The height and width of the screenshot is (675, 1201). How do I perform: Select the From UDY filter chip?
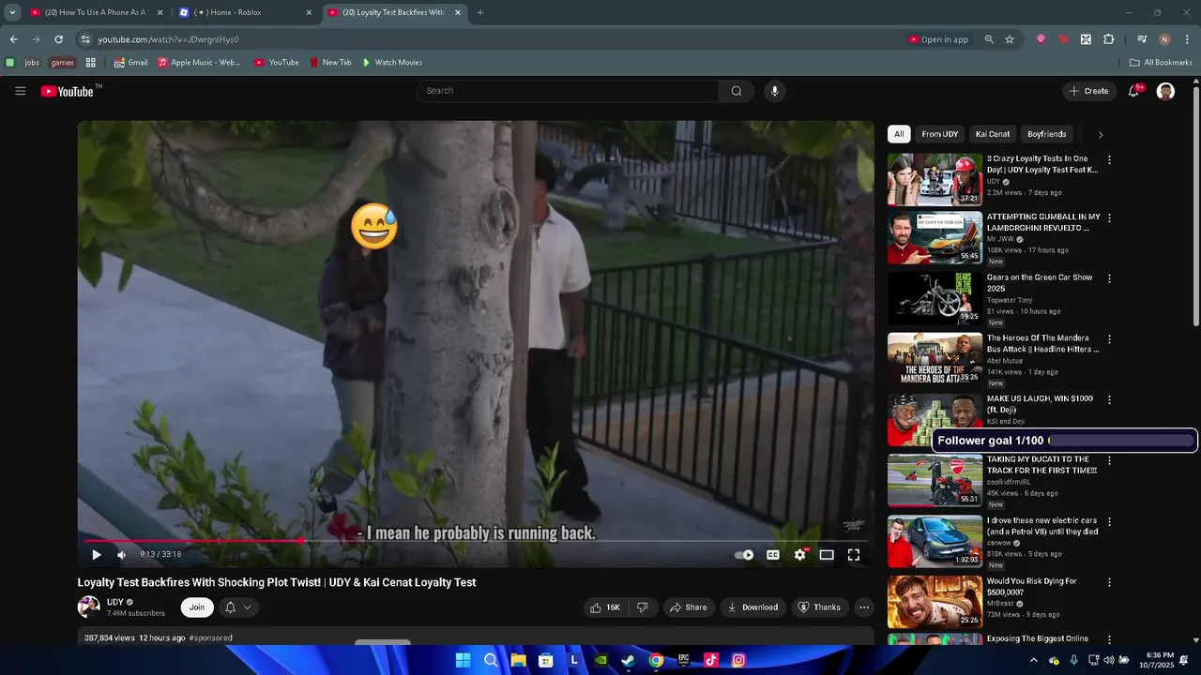(939, 134)
